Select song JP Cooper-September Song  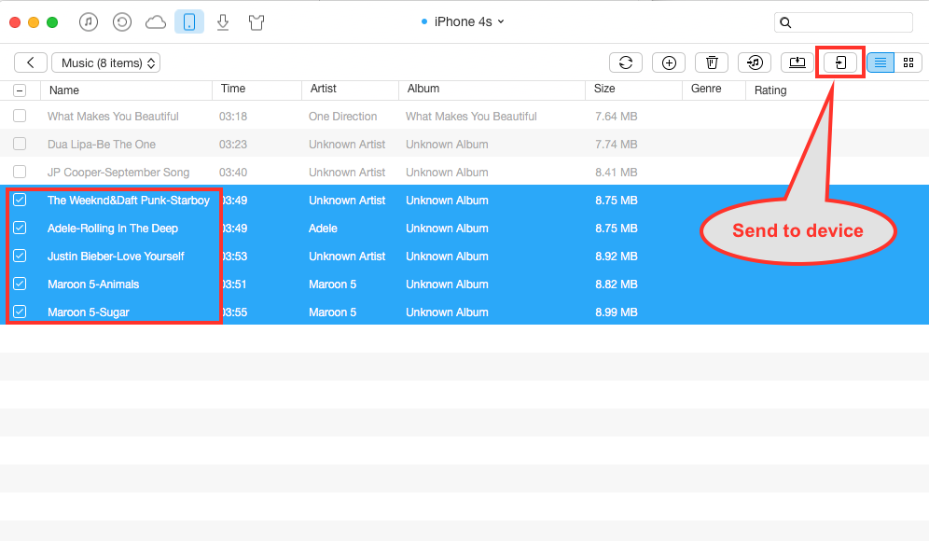point(118,173)
